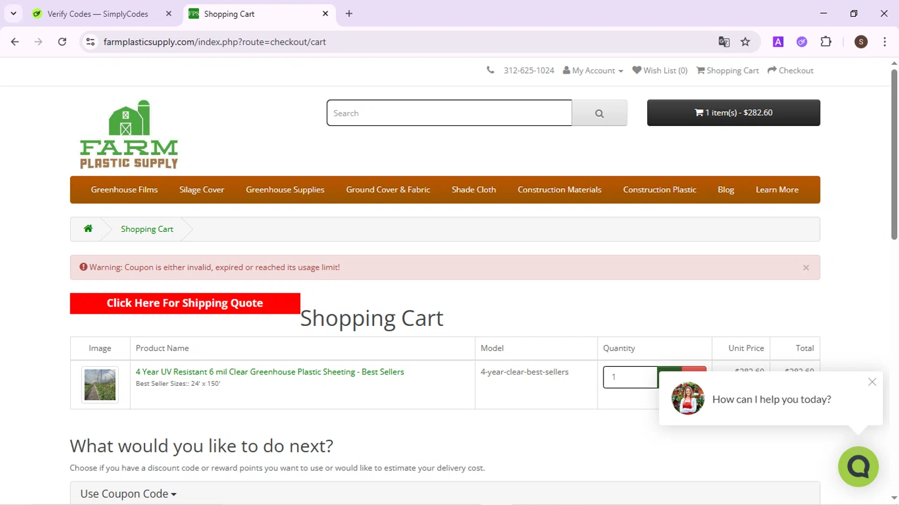Click the Farm Plastic Supply logo
Viewport: 899px width, 505px height.
(129, 134)
